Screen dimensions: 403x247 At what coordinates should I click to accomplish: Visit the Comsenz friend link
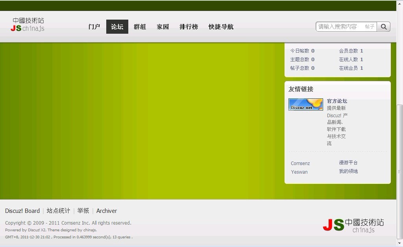[300, 163]
